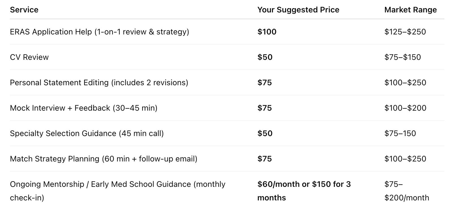
Task: Click the Service column header
Action: pyautogui.click(x=24, y=10)
